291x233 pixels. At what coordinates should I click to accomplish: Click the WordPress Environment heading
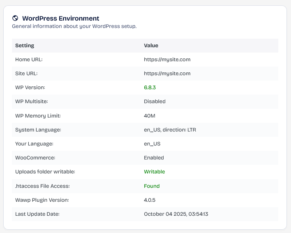coord(60,18)
